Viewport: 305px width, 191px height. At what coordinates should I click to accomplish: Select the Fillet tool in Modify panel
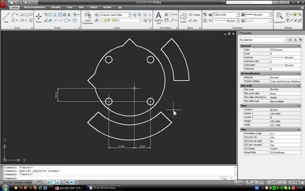tap(66, 20)
